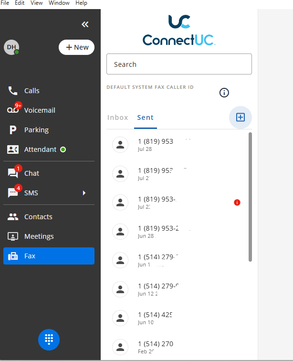Open the dial pad button
This screenshot has width=293, height=361.
[x=49, y=340]
